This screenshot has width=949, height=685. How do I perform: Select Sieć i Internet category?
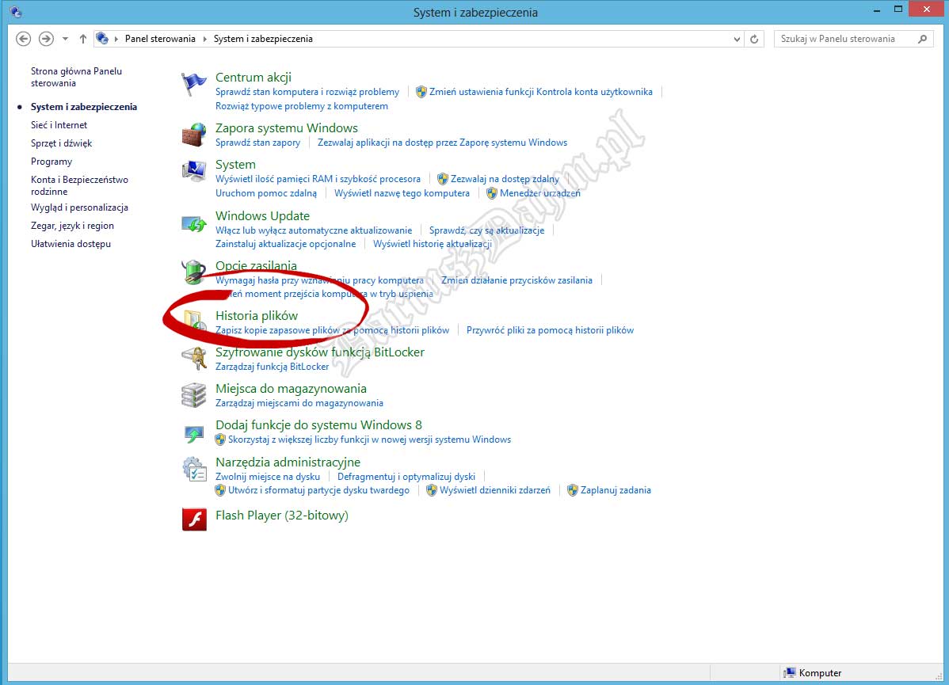(59, 124)
